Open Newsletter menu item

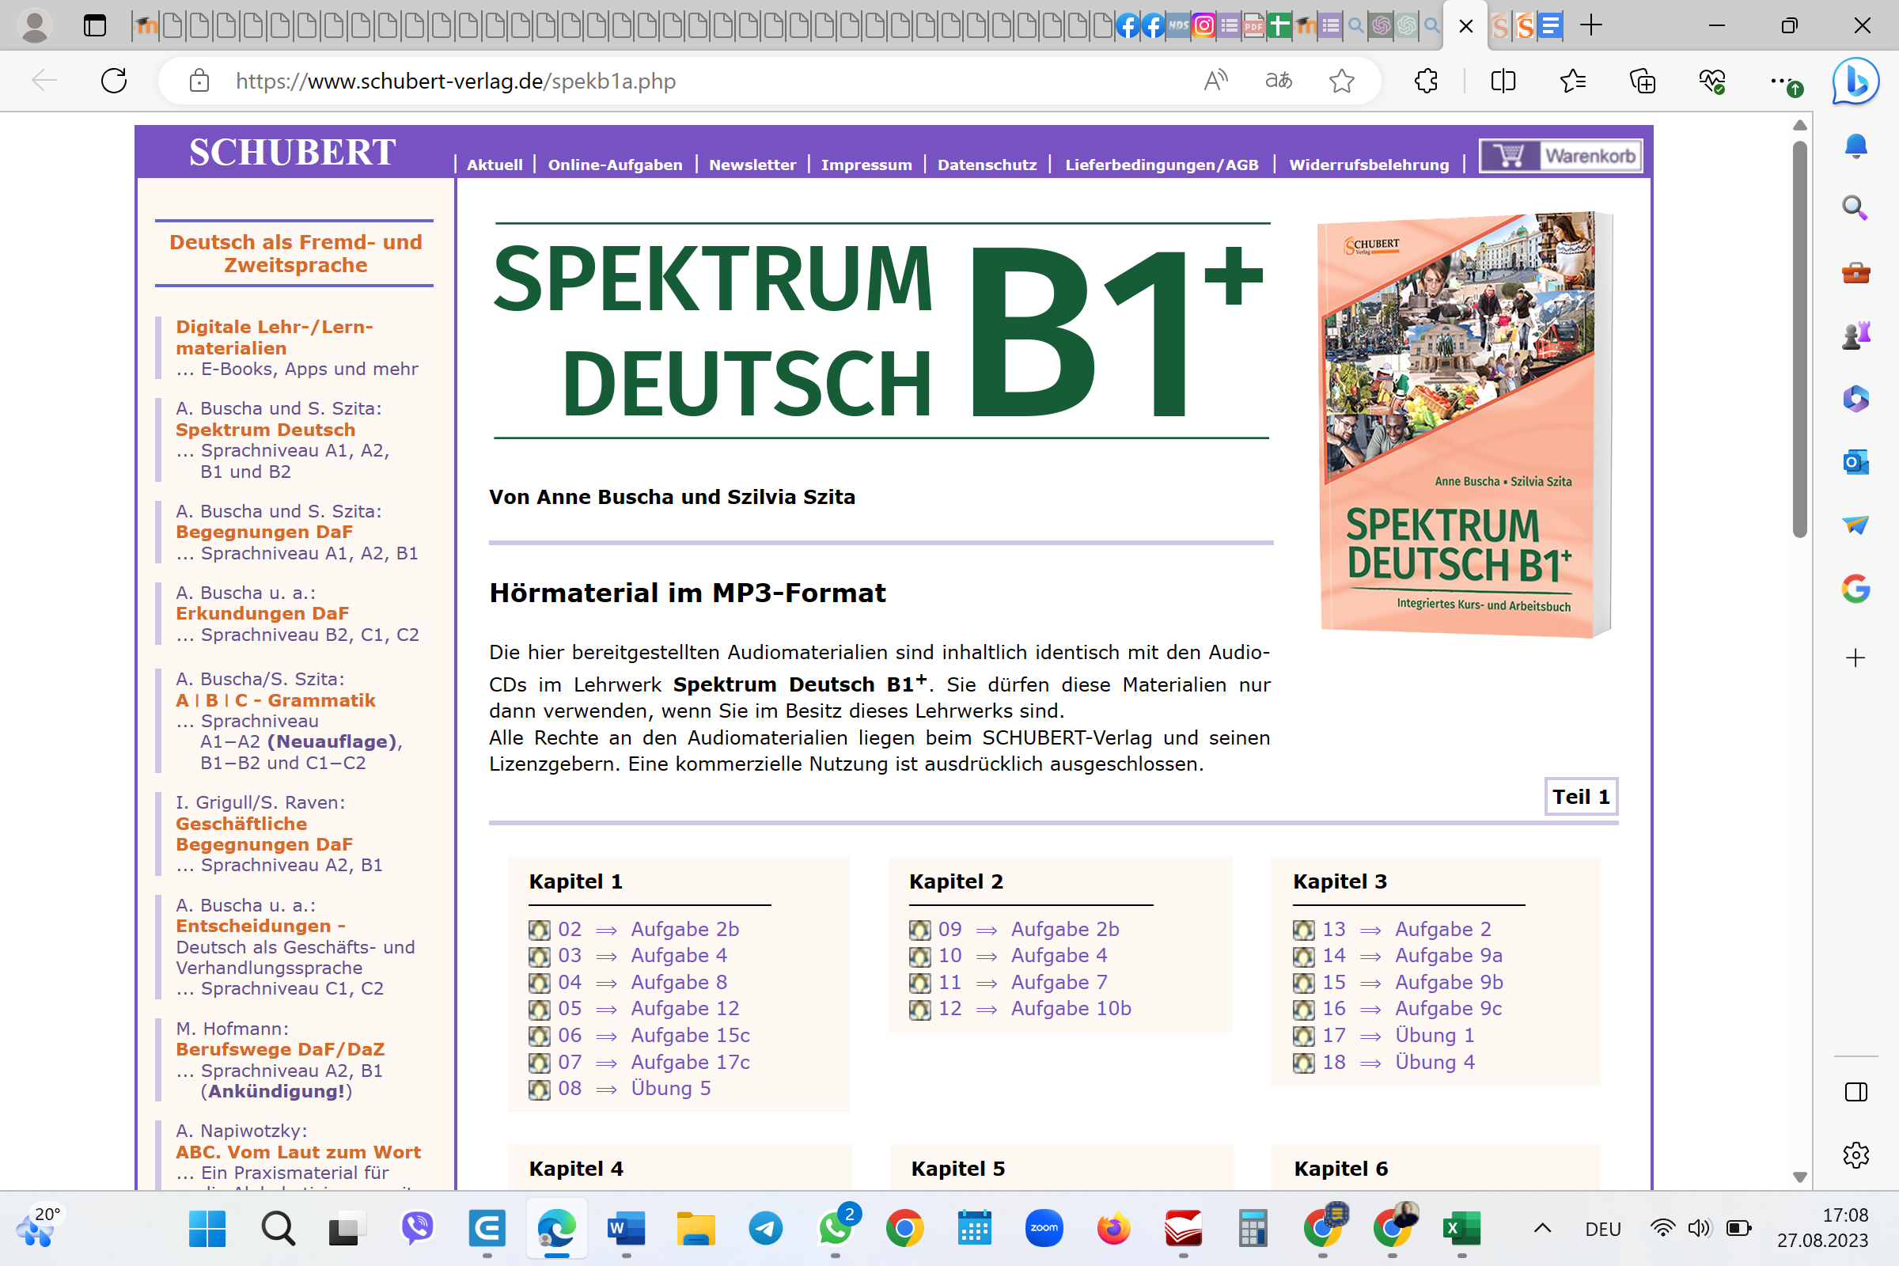[752, 165]
